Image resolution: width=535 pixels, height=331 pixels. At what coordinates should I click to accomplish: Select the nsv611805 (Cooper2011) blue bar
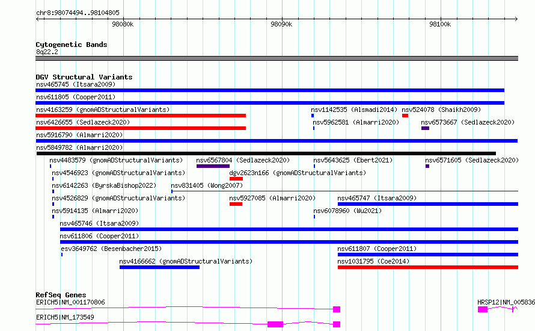pos(270,103)
